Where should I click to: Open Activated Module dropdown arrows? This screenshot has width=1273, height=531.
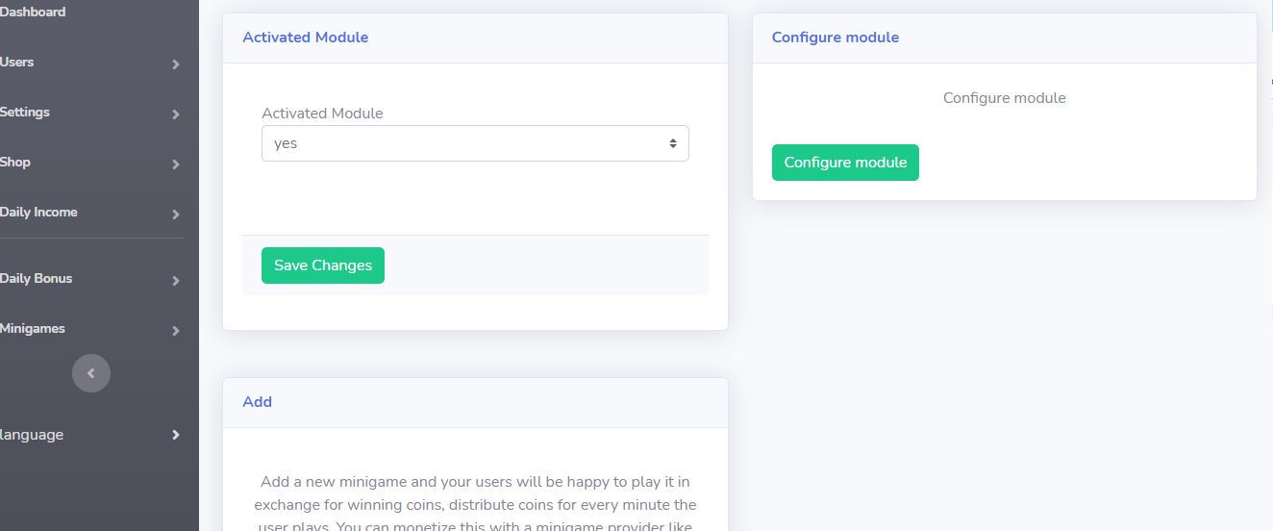(x=673, y=143)
